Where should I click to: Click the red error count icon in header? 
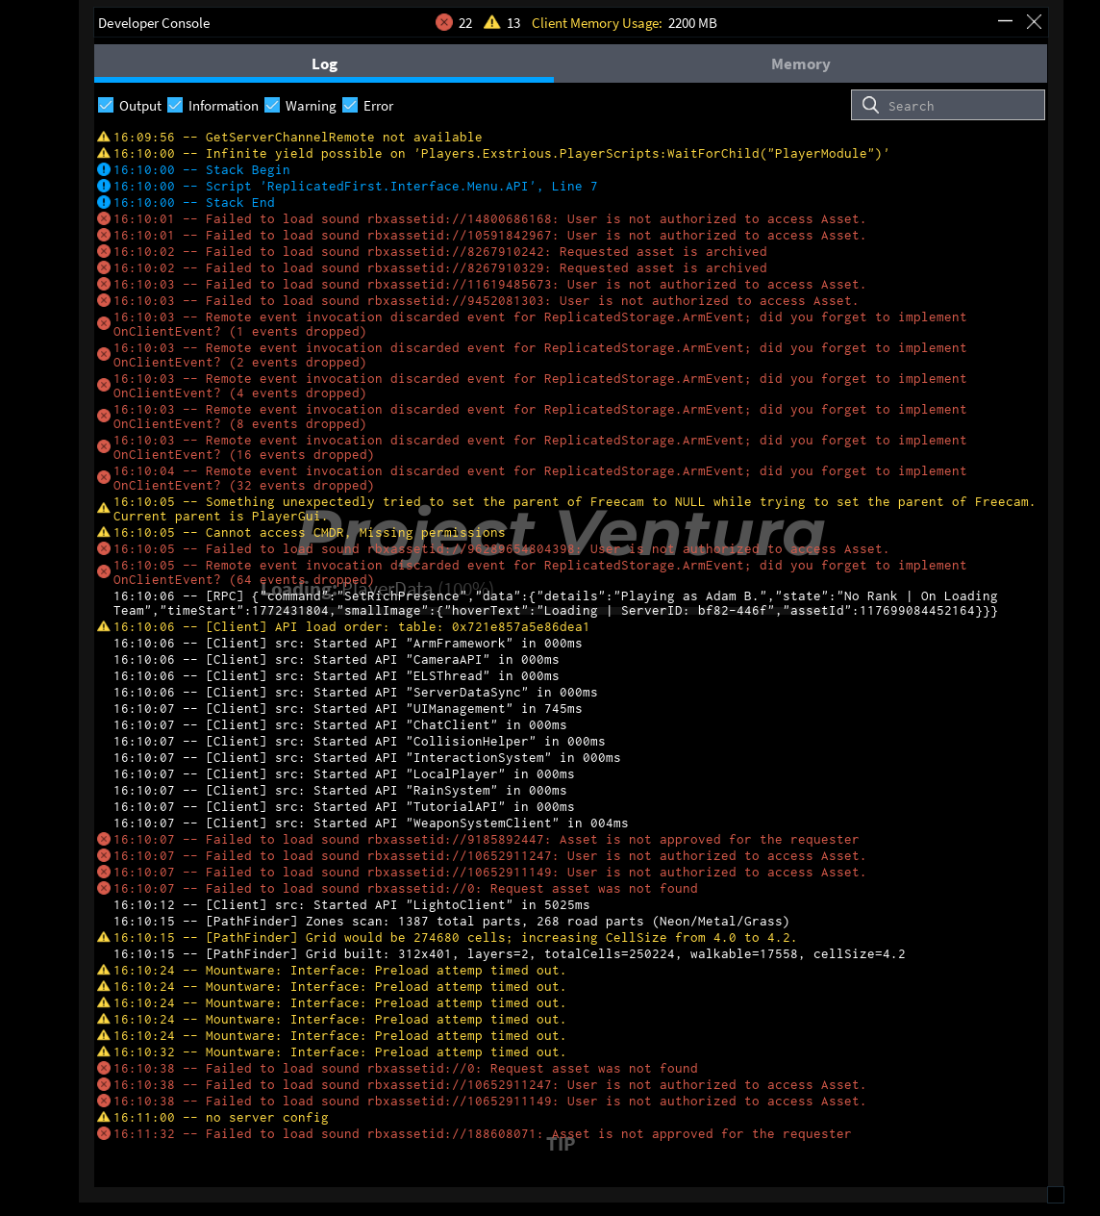[x=444, y=22]
